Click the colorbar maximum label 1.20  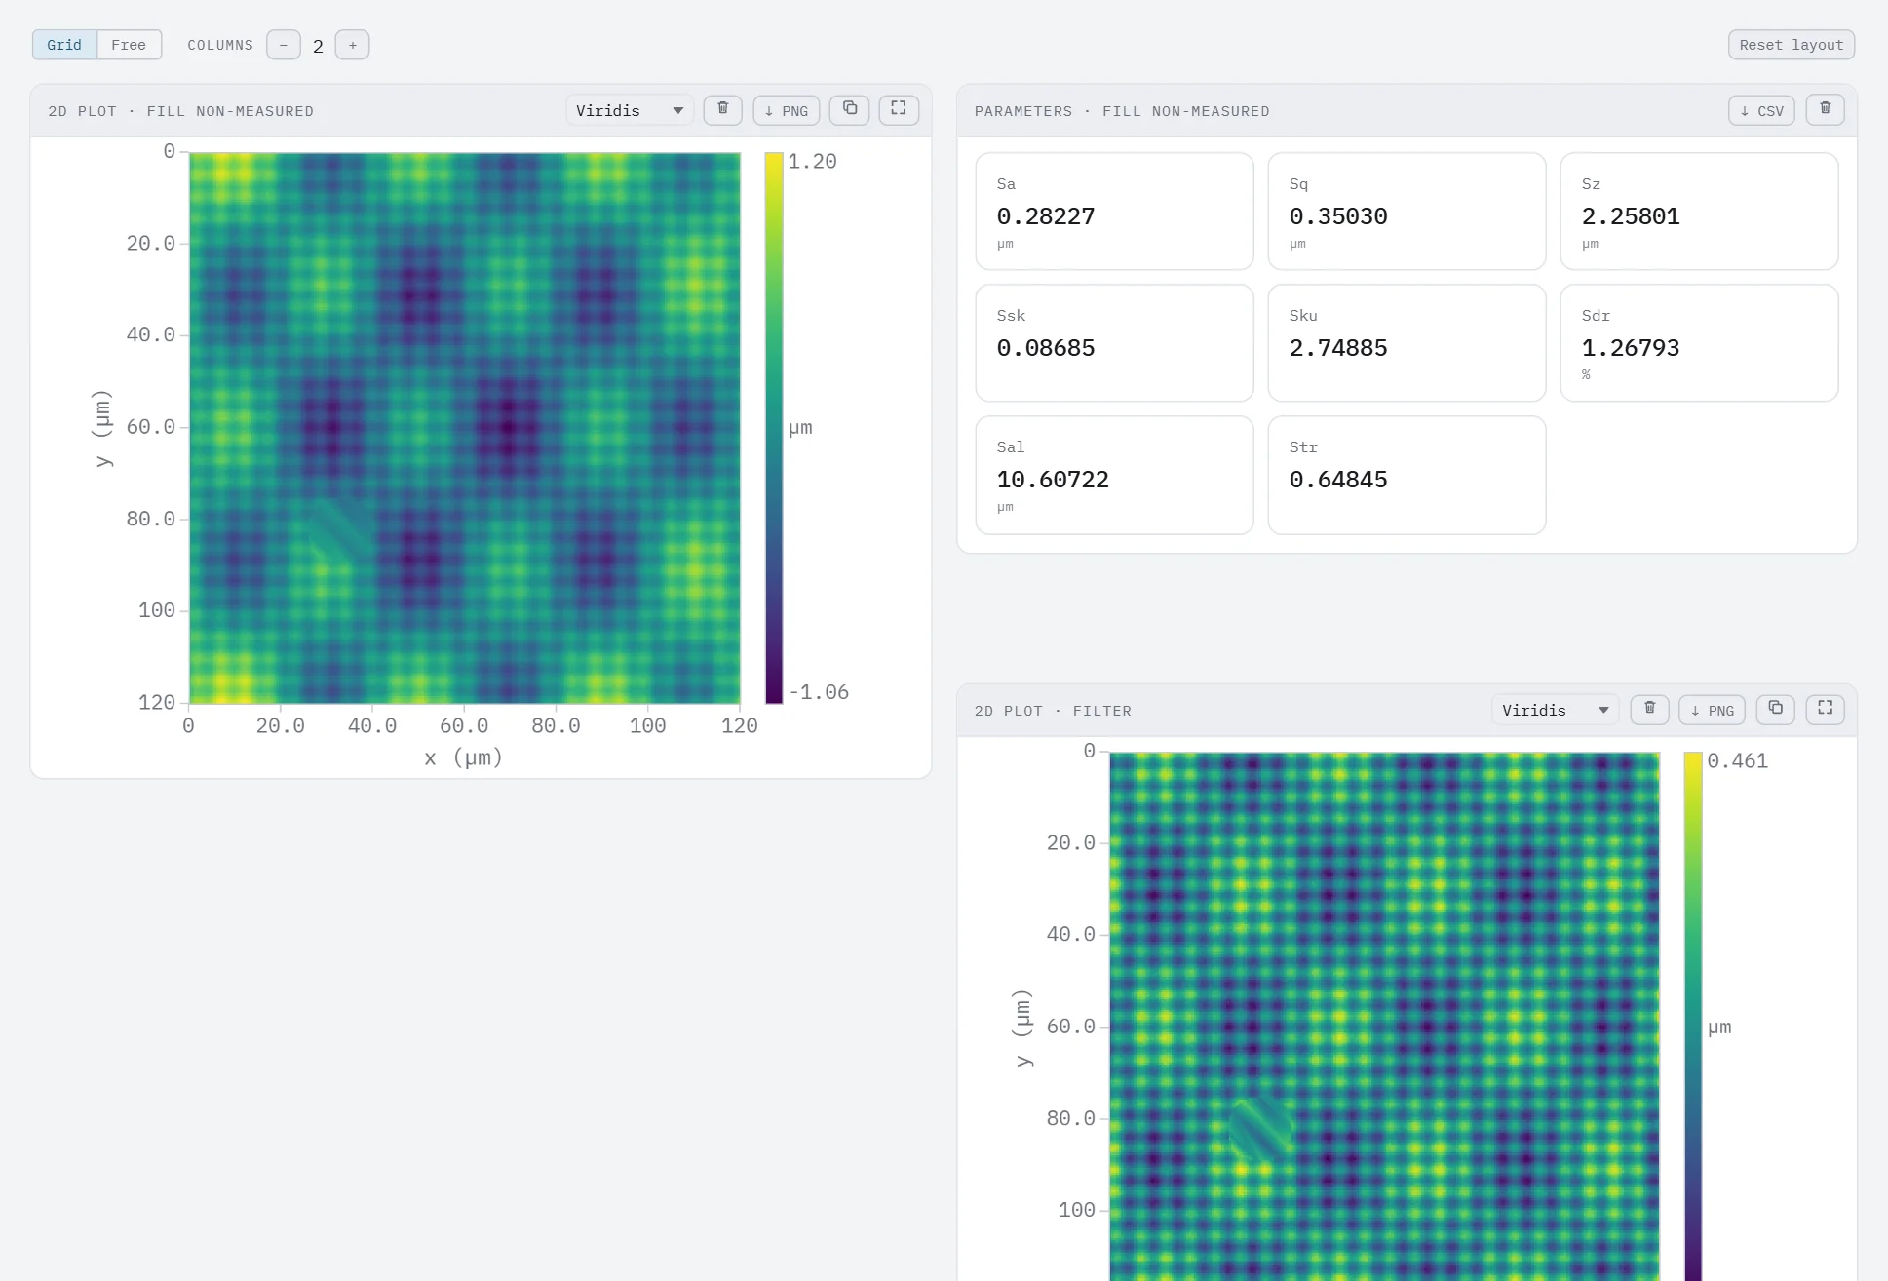pyautogui.click(x=812, y=162)
